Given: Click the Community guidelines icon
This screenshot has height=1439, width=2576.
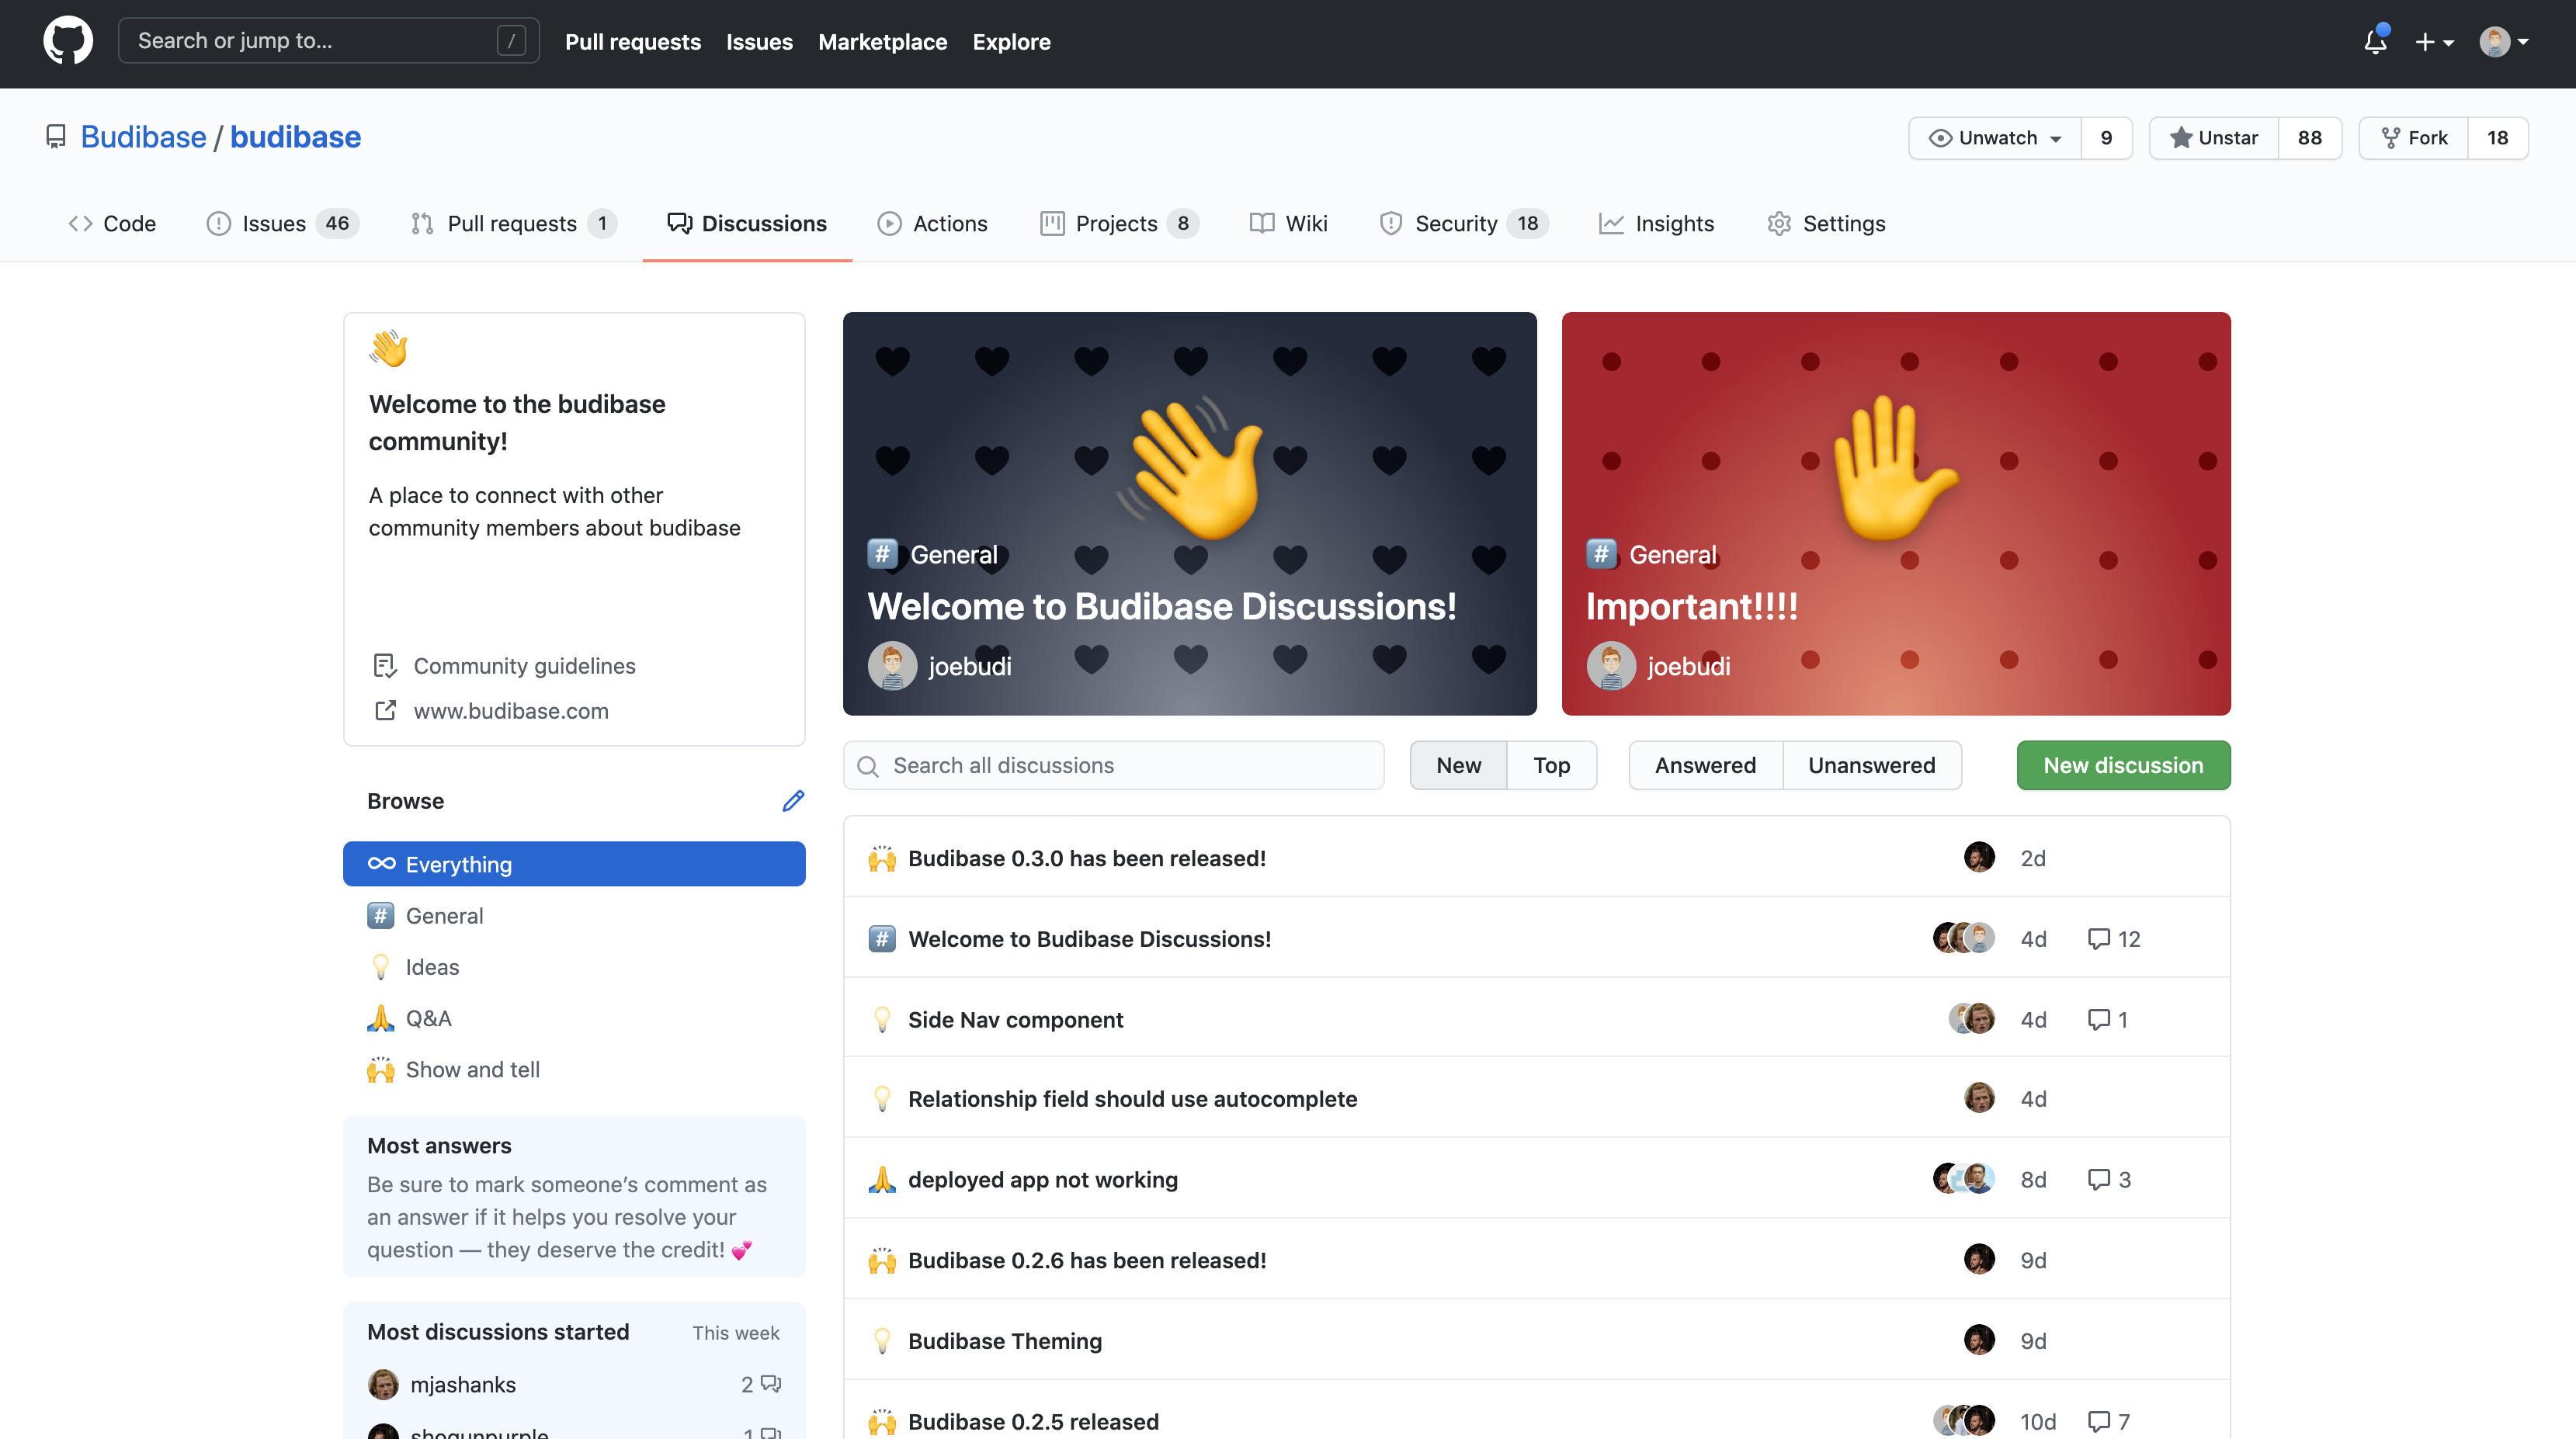Looking at the screenshot, I should (385, 665).
